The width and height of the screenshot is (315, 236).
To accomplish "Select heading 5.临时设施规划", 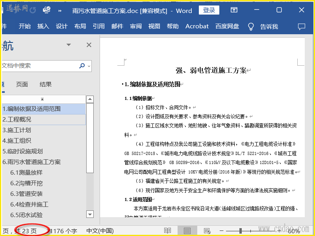I will [x=44, y=151].
